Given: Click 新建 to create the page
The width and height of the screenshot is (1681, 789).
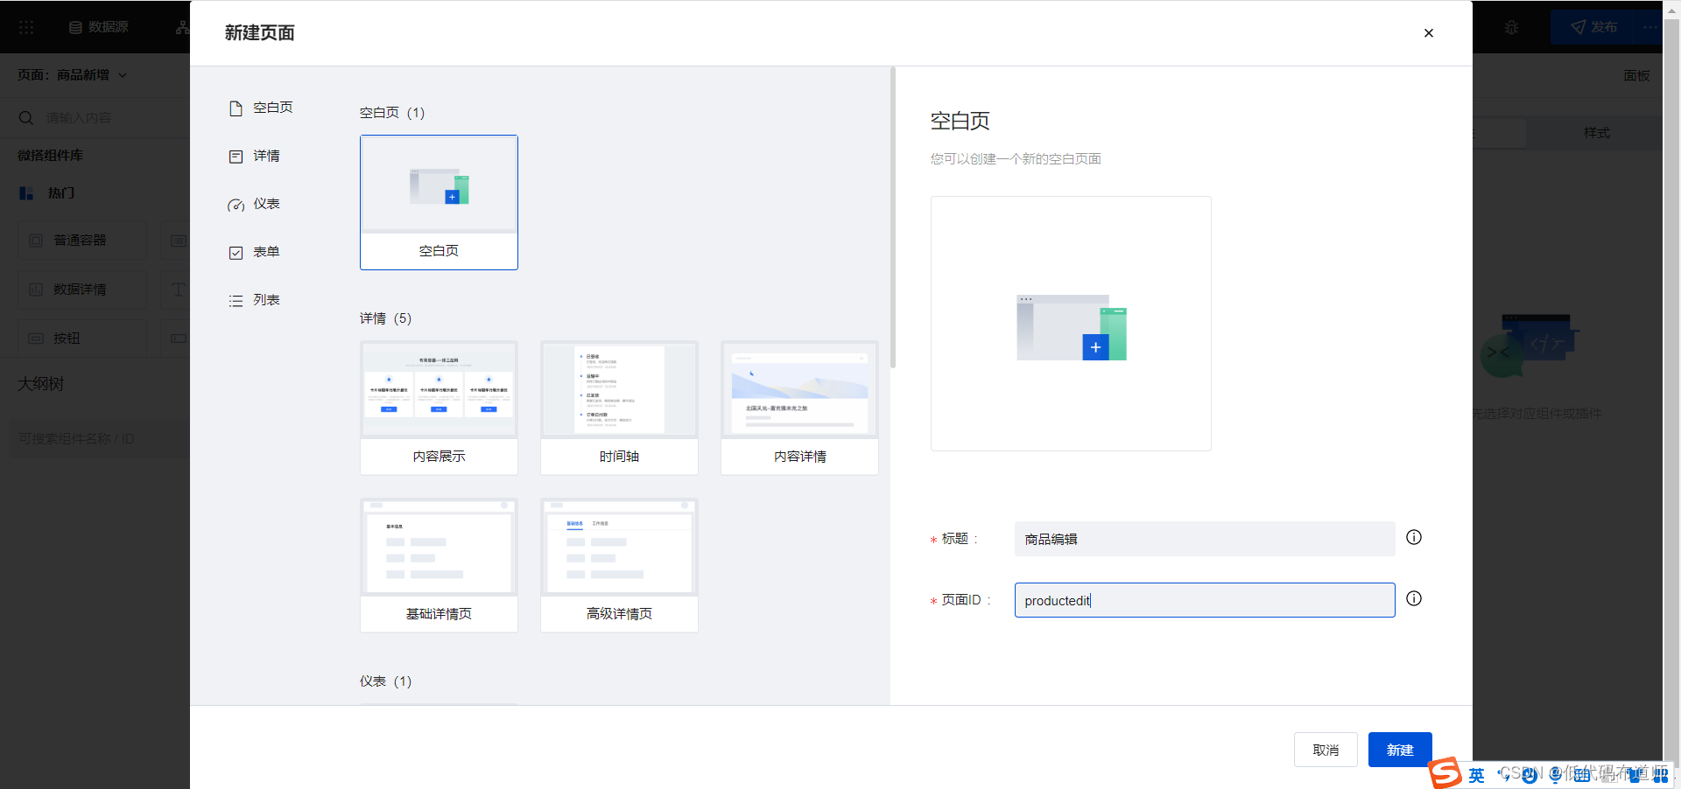Looking at the screenshot, I should [1400, 750].
